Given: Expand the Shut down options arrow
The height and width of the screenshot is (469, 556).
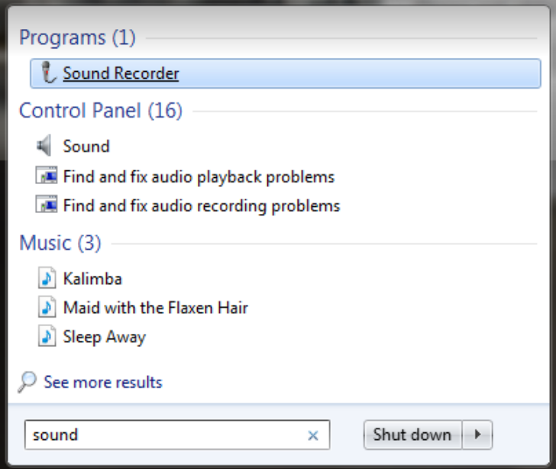Looking at the screenshot, I should coord(477,435).
